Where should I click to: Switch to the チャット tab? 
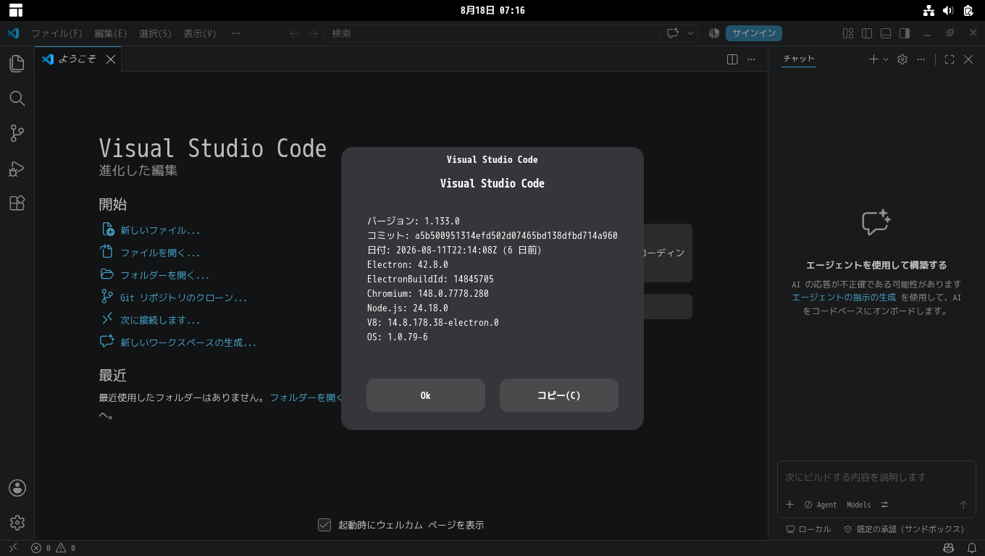pos(799,59)
